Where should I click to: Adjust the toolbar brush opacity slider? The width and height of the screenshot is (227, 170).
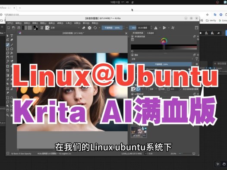[x=112, y=28]
